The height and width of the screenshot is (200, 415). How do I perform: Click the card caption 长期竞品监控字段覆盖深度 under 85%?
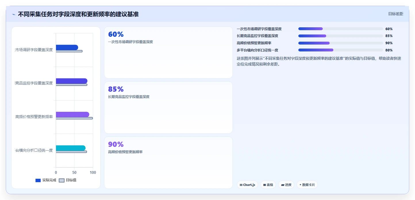point(129,97)
